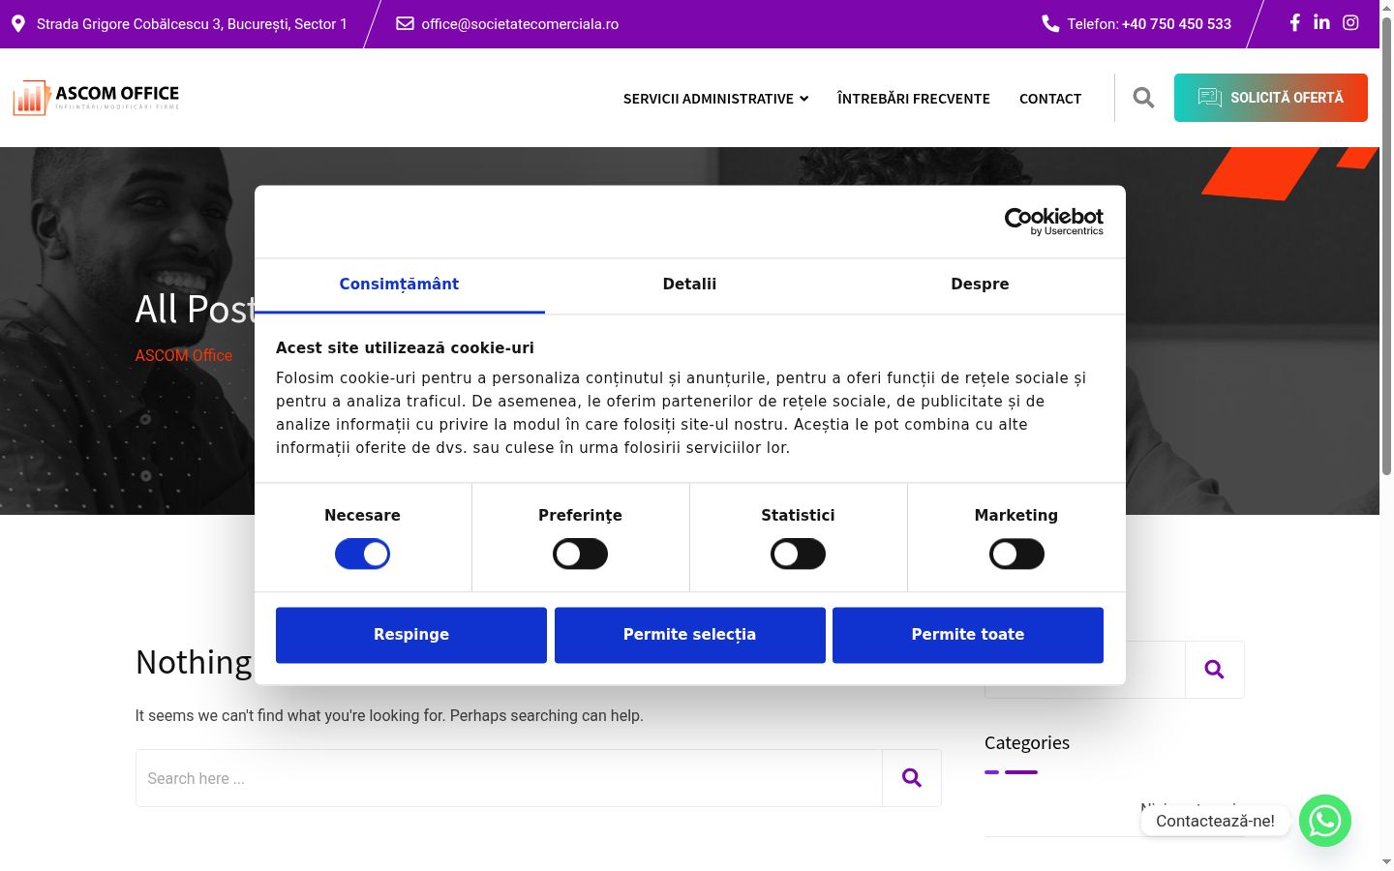Click the office@societatecomerciala.ro email link

click(x=520, y=24)
